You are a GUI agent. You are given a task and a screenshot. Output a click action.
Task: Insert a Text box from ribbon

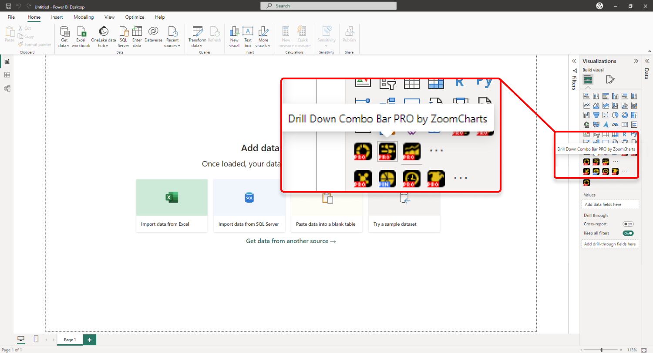coord(248,37)
